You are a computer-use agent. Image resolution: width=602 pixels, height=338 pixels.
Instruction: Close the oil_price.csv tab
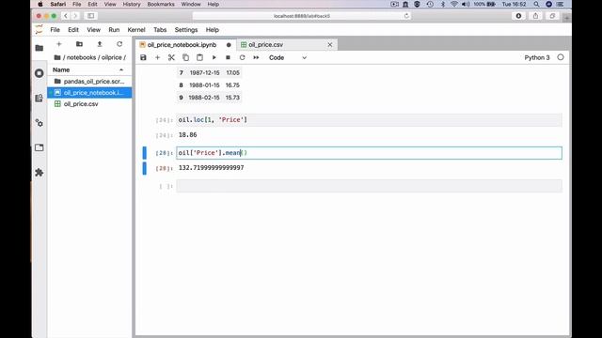330,44
